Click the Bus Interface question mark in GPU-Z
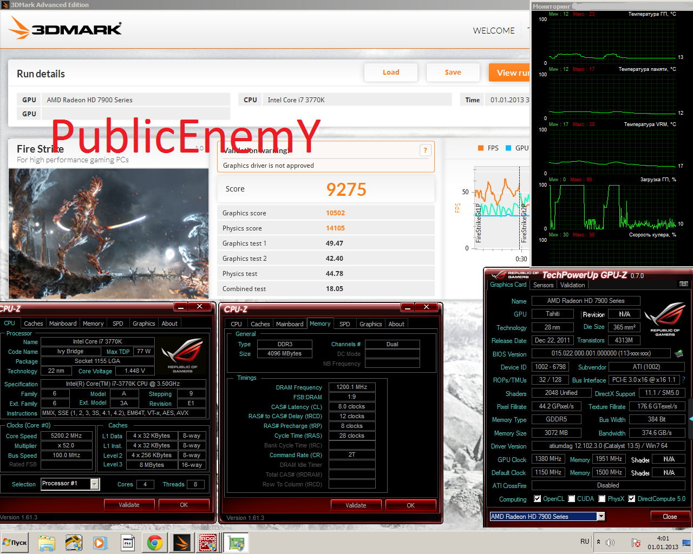Image resolution: width=693 pixels, height=554 pixels. coord(684,380)
